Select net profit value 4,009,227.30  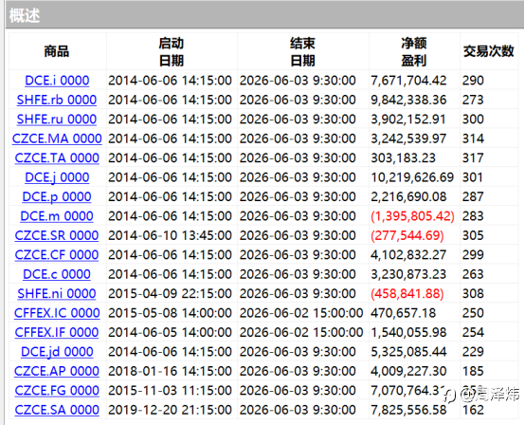(408, 371)
